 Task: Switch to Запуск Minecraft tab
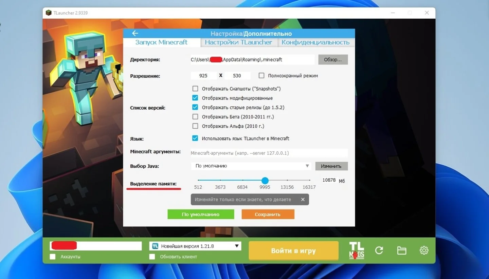[x=161, y=42]
